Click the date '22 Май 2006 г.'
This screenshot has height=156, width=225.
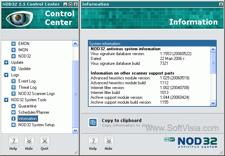click(x=173, y=59)
